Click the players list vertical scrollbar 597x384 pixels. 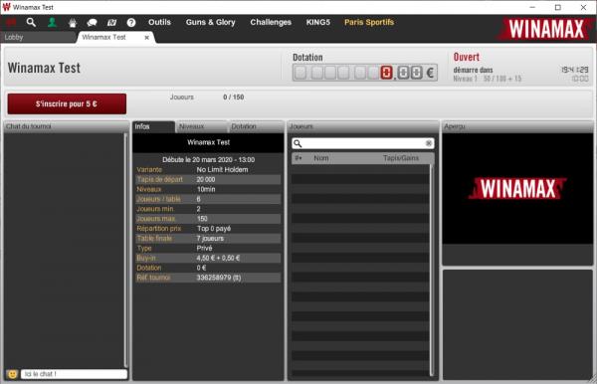(x=432, y=271)
